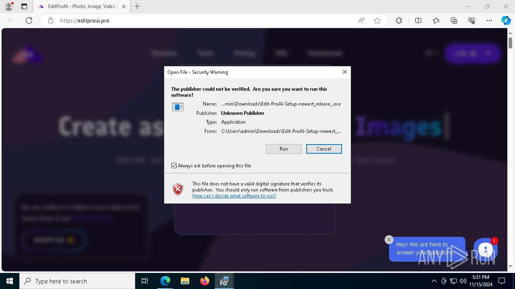Click the 'Application' type text in dialog
The width and height of the screenshot is (515, 289).
pos(233,122)
